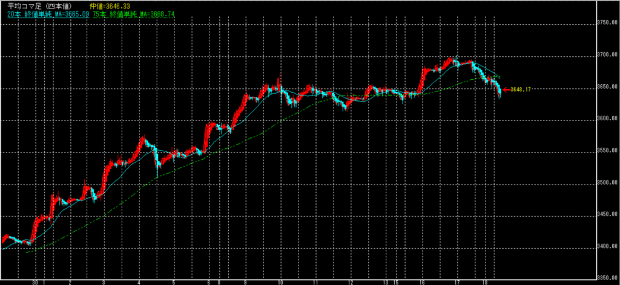
Task: Click the red arrow beside 3648.17
Action: (x=506, y=90)
